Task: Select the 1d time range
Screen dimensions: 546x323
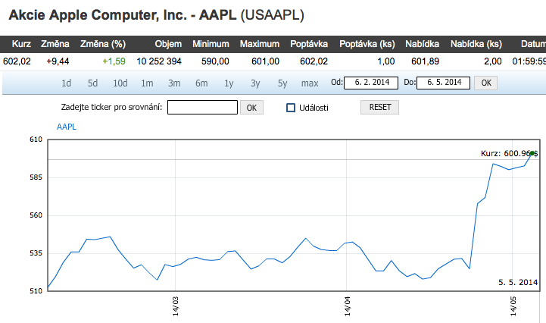Action: tap(67, 83)
